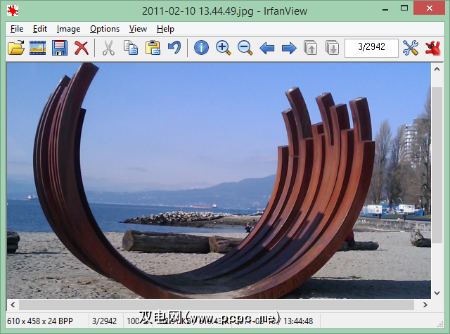Show image information via the blue info icon
450x334 pixels.
point(201,49)
